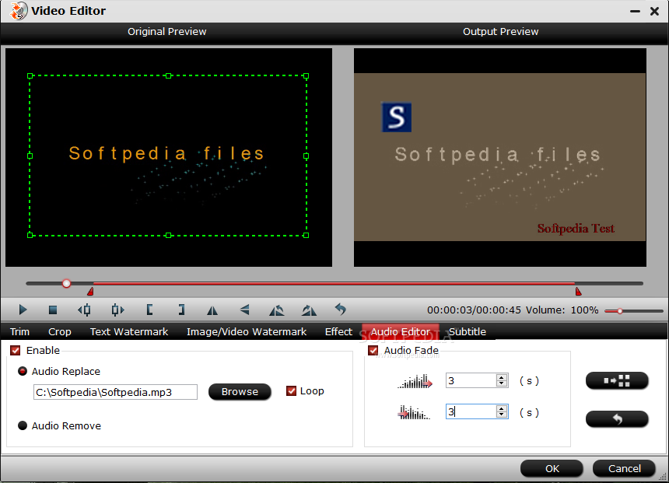Click the fade-in duration field
The height and width of the screenshot is (483, 669).
click(471, 380)
